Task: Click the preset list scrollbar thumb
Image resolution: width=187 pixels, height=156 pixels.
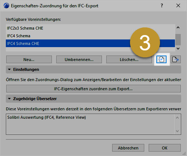Action: coord(178,39)
